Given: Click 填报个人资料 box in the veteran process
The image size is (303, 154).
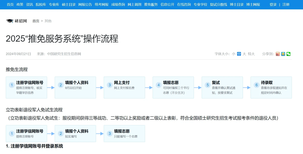Looking at the screenshot, I should (75, 133).
